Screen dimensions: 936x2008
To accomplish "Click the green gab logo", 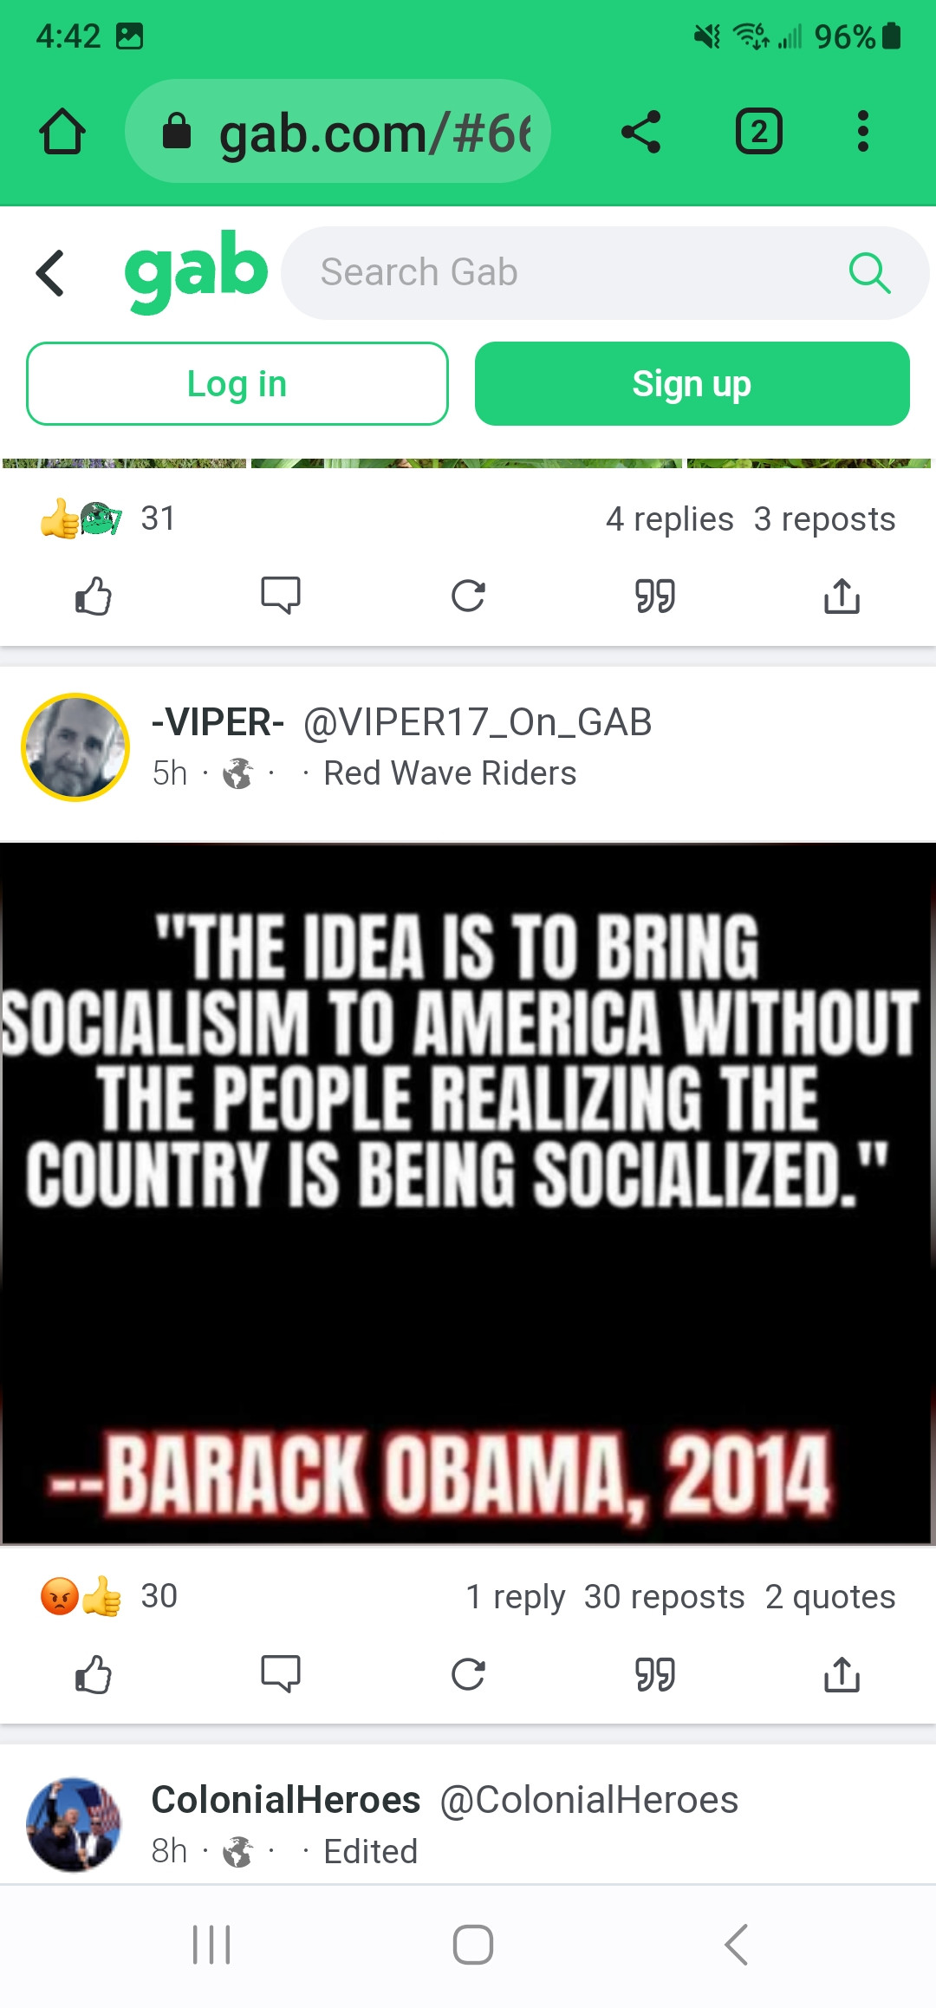I will [196, 271].
